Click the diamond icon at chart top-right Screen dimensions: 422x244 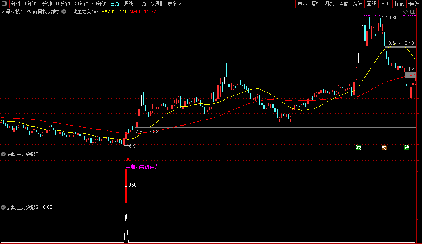tap(406, 11)
